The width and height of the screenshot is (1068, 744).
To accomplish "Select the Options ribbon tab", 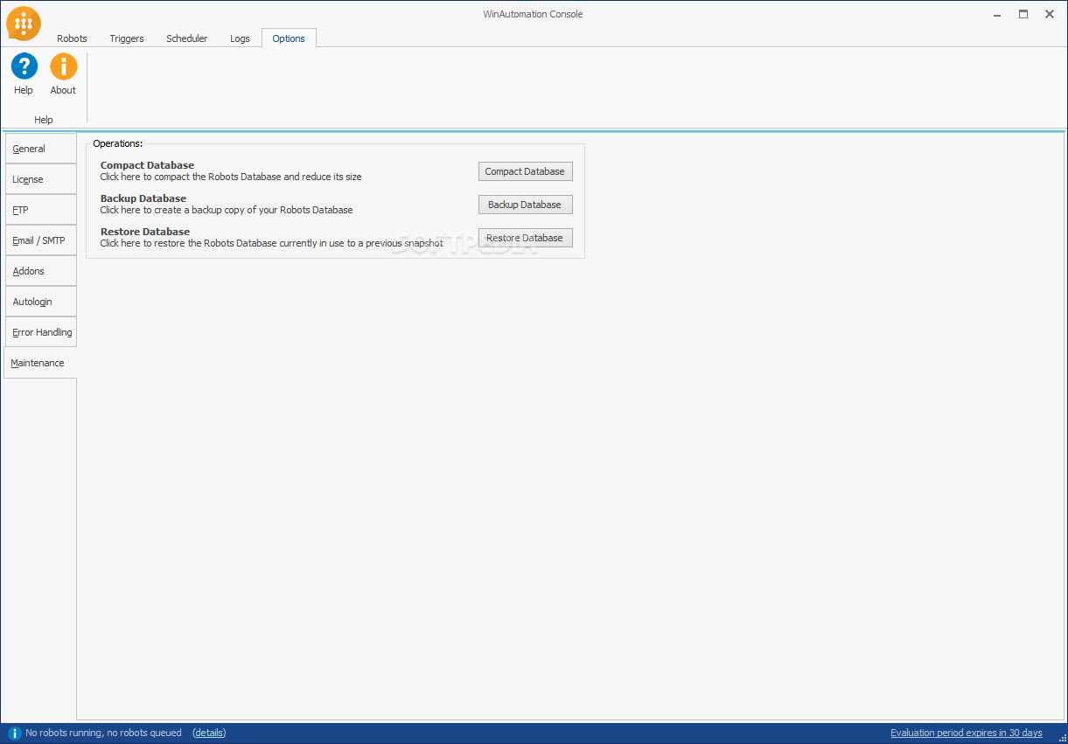I will pyautogui.click(x=289, y=38).
